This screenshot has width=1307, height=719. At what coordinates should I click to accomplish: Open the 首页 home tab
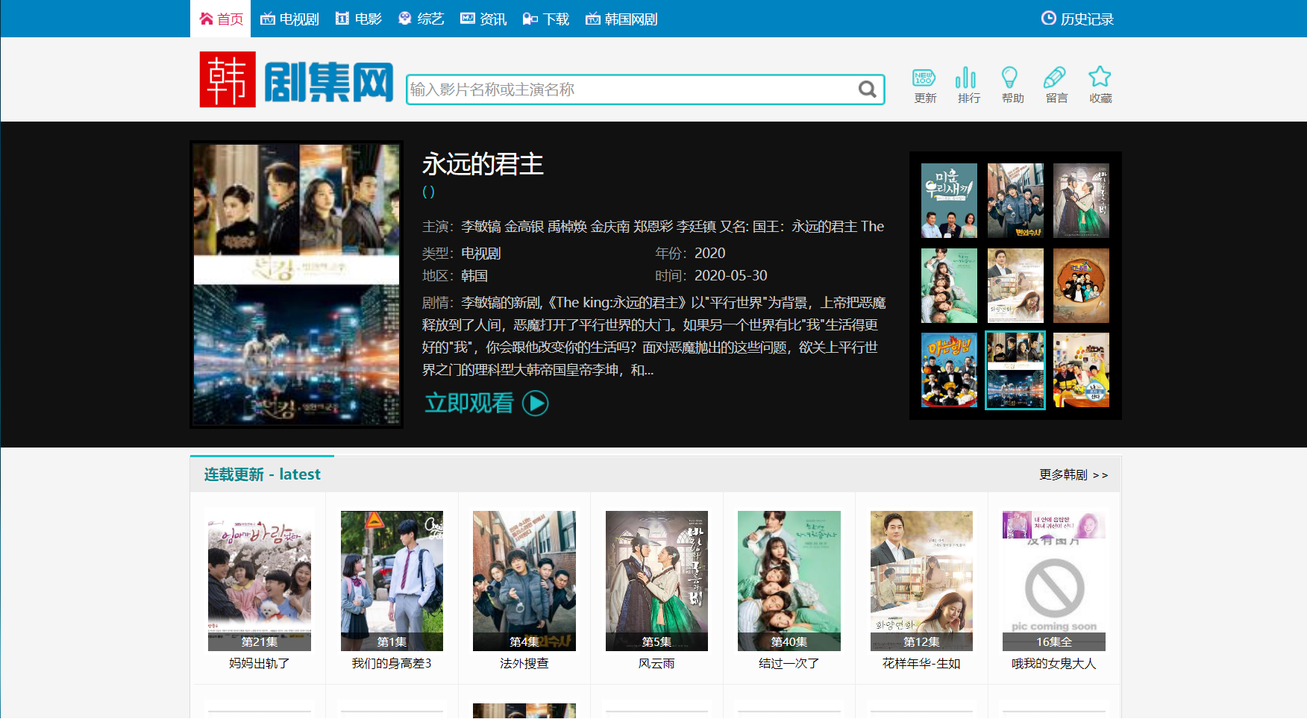click(x=221, y=19)
